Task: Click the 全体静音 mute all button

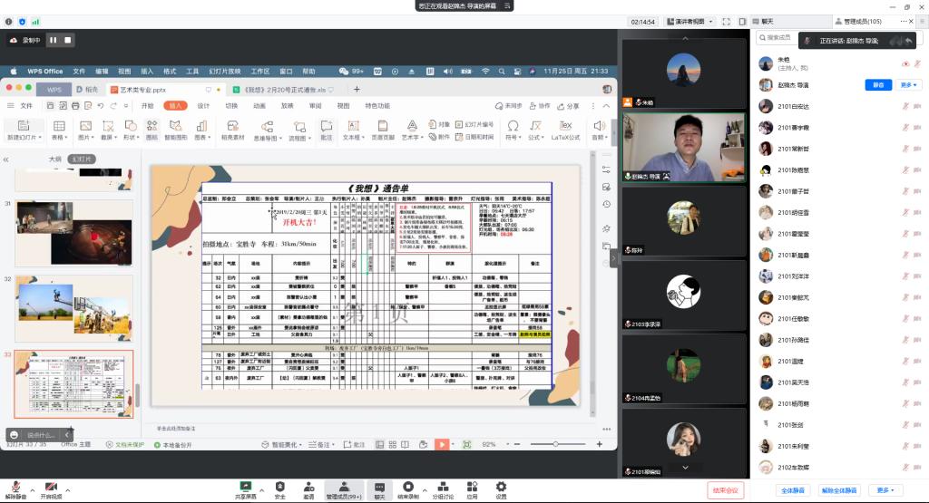Action: (x=791, y=490)
